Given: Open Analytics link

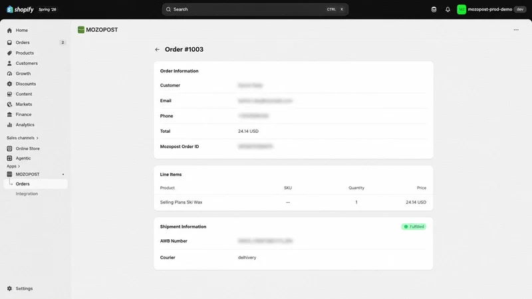Looking at the screenshot, I should 25,125.
